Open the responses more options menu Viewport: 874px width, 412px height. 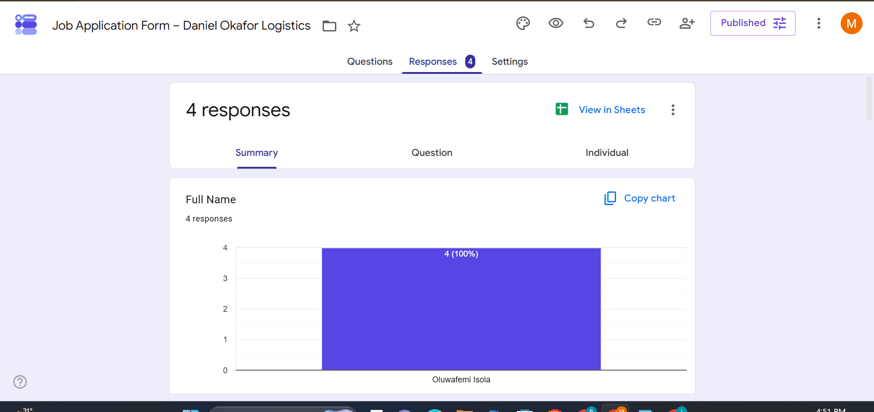[x=673, y=110]
